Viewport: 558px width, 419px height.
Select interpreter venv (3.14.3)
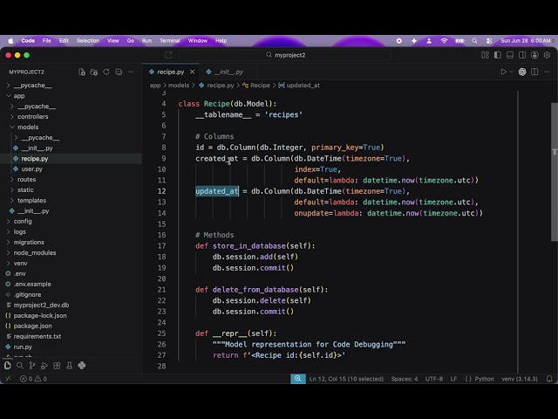(x=520, y=379)
